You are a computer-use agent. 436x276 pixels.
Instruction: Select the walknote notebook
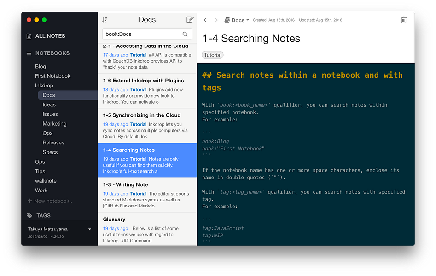(46, 181)
